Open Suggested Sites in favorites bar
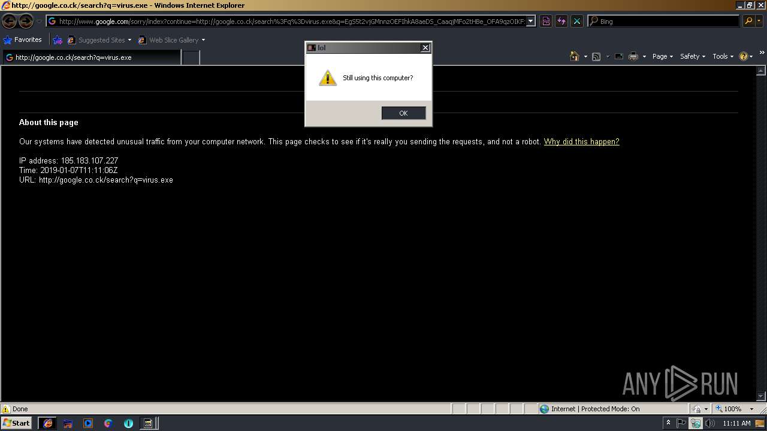This screenshot has height=431, width=767. click(x=99, y=40)
